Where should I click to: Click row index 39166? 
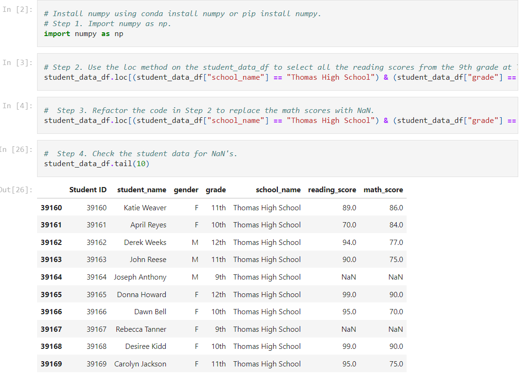click(x=51, y=312)
